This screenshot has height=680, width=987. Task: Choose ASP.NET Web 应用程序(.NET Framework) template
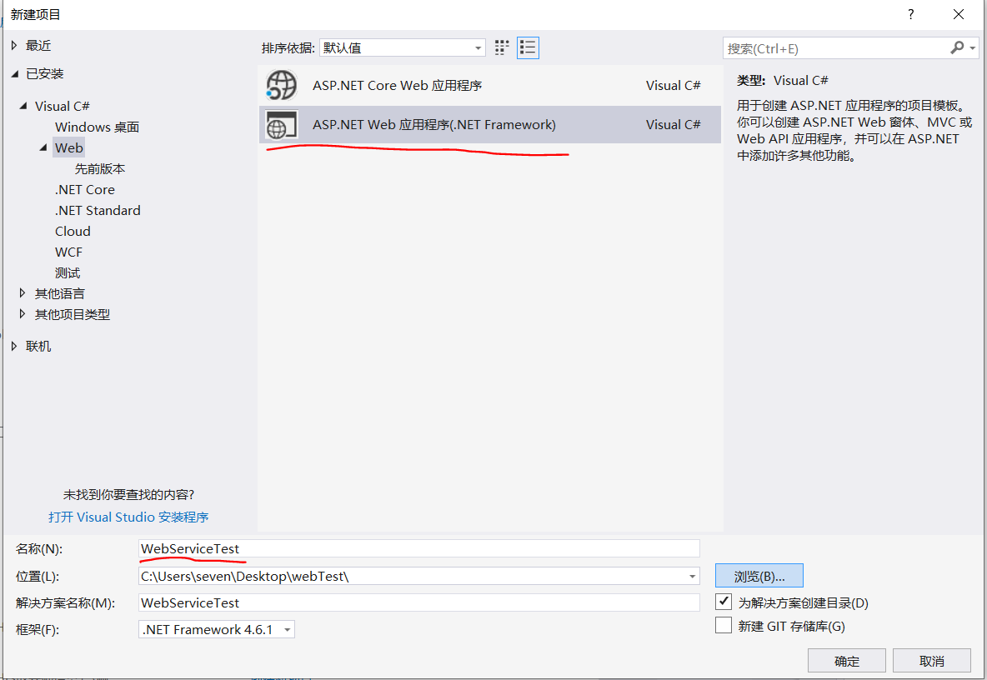(x=489, y=124)
